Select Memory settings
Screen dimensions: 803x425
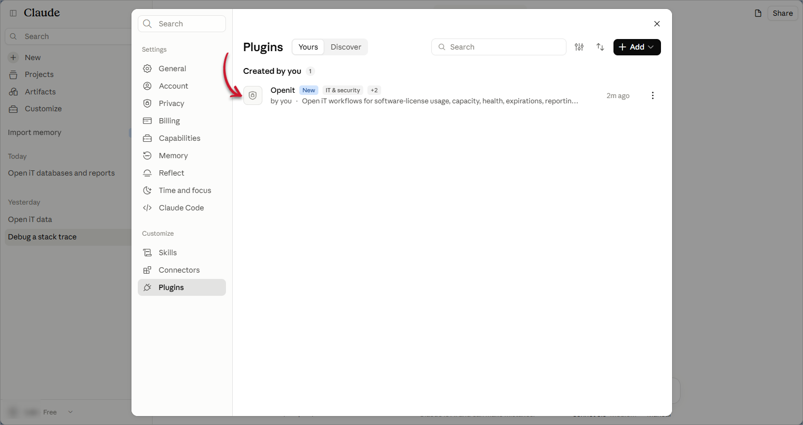click(x=182, y=156)
